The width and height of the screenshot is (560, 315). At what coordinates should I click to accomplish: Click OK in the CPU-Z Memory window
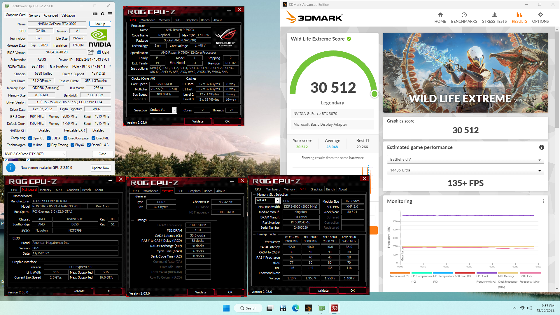tap(230, 292)
